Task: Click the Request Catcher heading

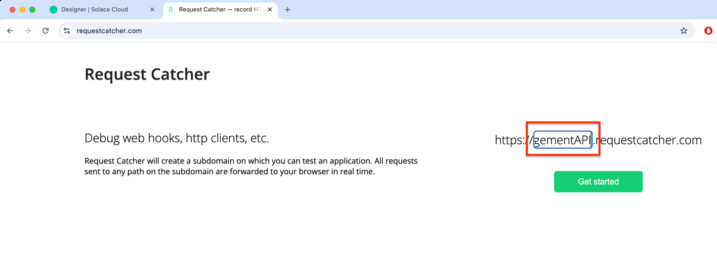Action: 147,74
